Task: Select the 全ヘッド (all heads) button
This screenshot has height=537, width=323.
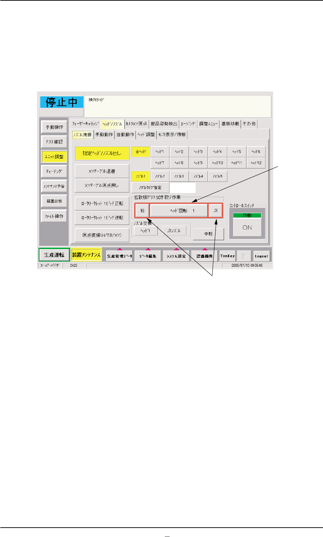Action: coord(141,152)
